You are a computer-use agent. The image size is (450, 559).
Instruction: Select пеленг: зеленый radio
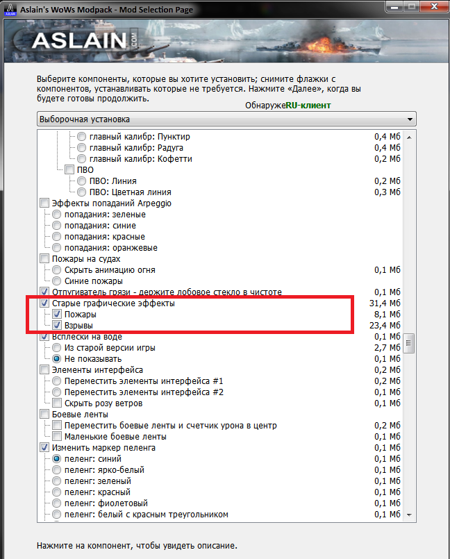(x=57, y=481)
